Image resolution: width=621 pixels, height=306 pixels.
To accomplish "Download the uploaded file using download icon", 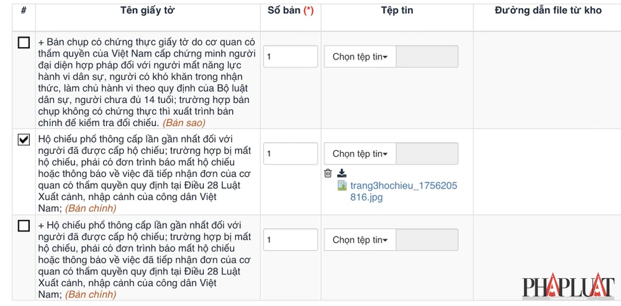I will (342, 173).
